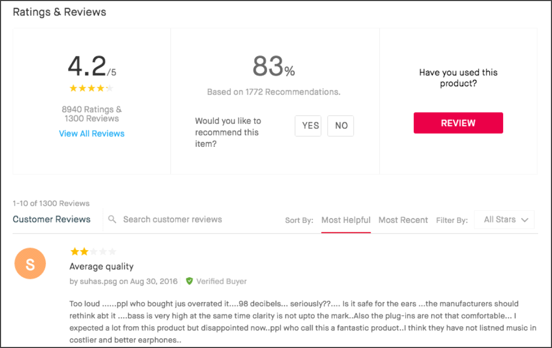Select NO for recommending this item
Image resolution: width=552 pixels, height=348 pixels.
(340, 126)
